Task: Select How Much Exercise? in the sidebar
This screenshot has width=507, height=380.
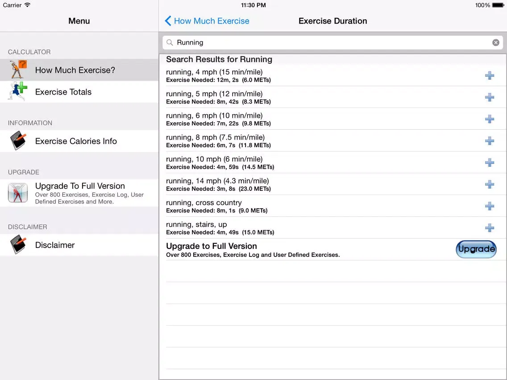Action: coord(75,70)
